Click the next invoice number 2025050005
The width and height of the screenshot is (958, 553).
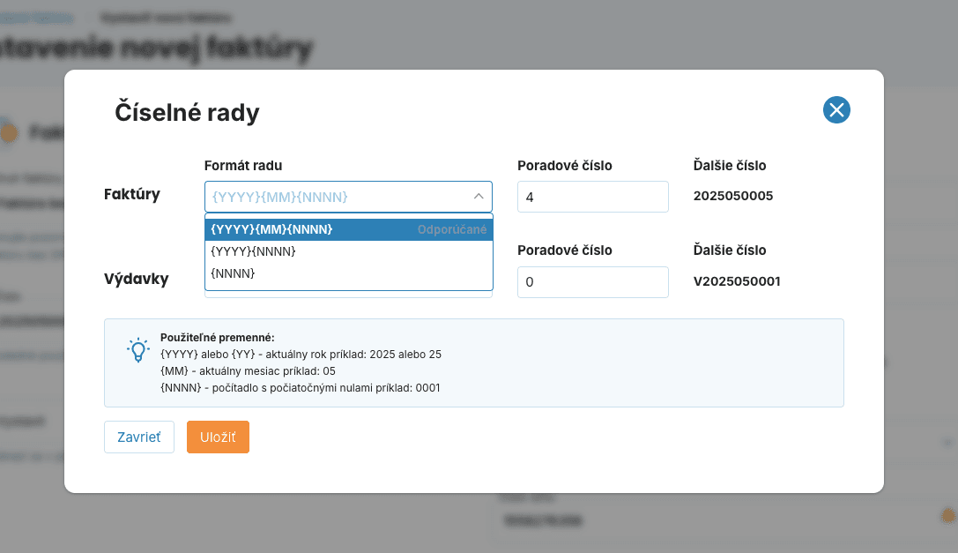pyautogui.click(x=733, y=196)
